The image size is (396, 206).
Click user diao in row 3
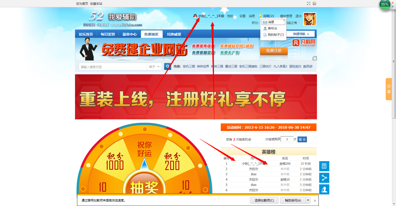pyautogui.click(x=254, y=174)
